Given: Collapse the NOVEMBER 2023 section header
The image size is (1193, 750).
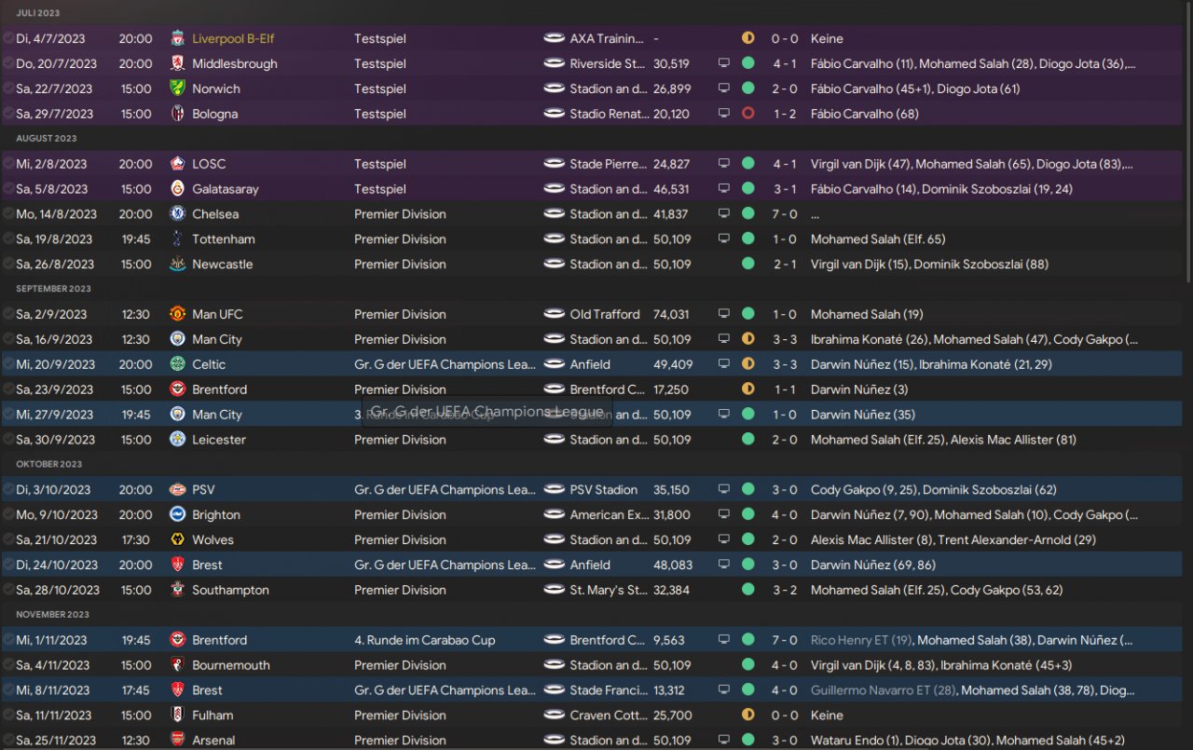Looking at the screenshot, I should [x=52, y=615].
